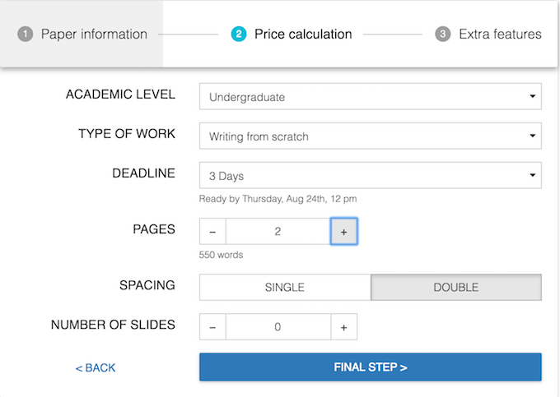Click the Academic Level dropdown arrow

tap(532, 97)
